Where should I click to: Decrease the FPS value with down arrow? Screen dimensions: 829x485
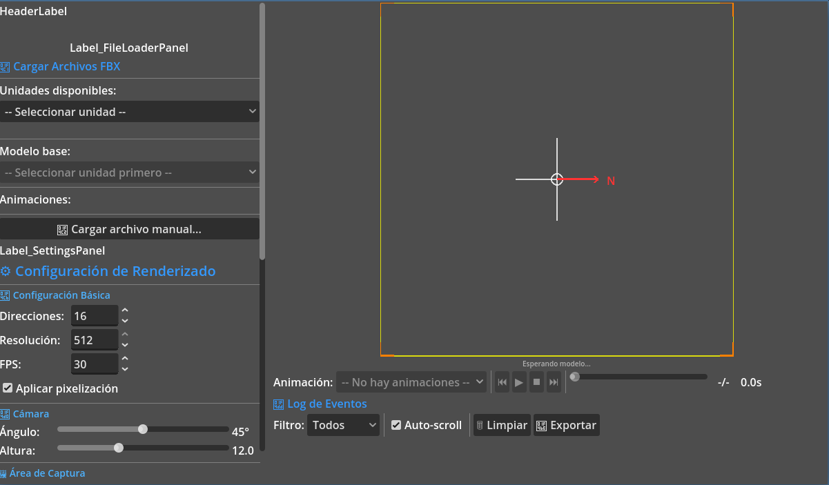(x=125, y=369)
